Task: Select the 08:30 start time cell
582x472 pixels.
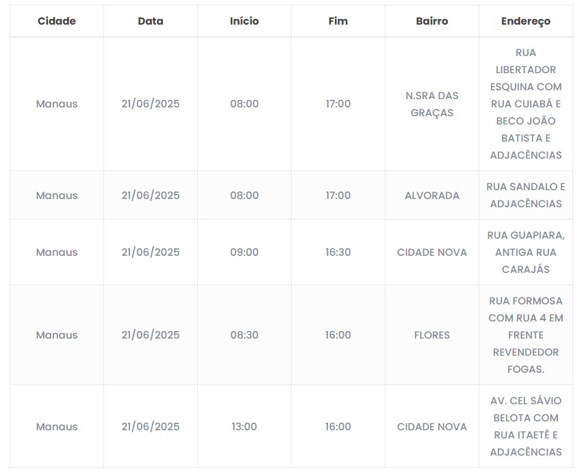Action: [x=244, y=335]
